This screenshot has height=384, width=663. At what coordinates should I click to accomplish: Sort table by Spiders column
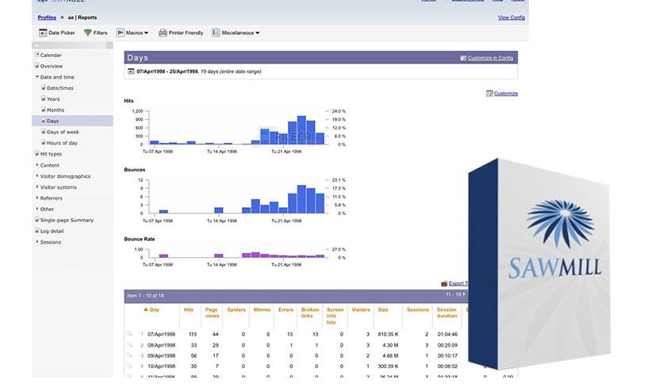point(236,309)
